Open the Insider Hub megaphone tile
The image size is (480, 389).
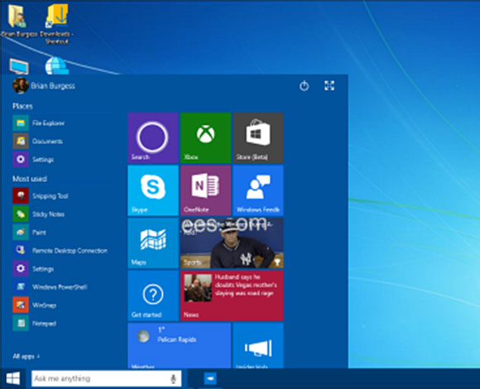pyautogui.click(x=258, y=345)
